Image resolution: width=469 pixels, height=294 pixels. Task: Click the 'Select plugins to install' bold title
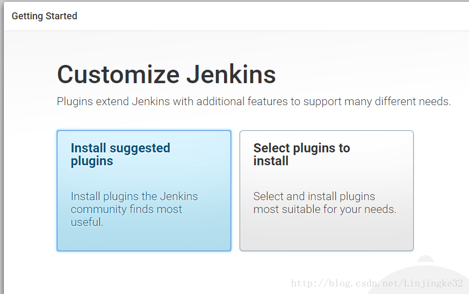[301, 155]
